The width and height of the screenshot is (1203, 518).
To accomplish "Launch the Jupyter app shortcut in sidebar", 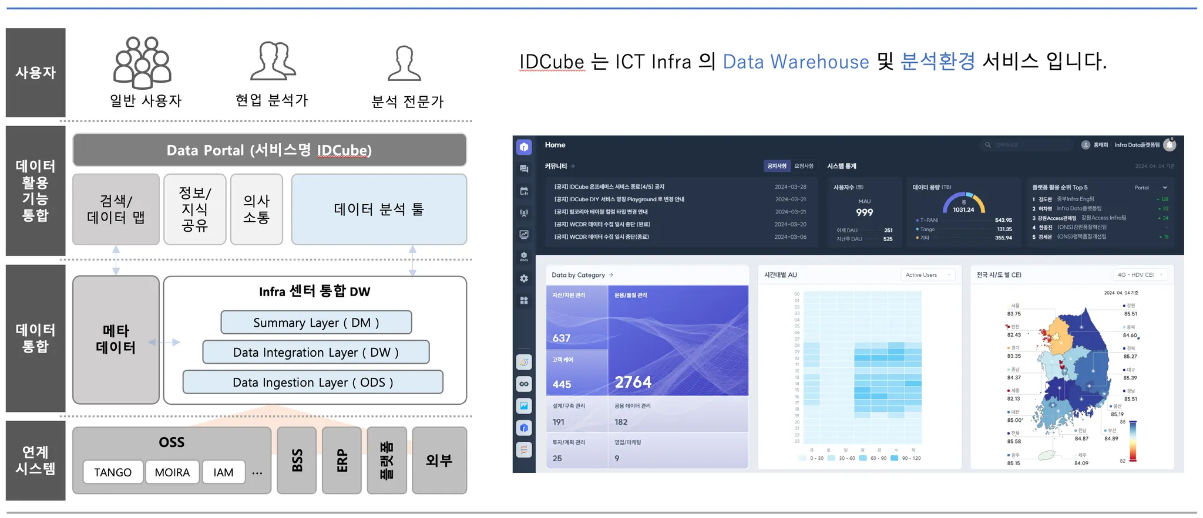I will click(524, 450).
